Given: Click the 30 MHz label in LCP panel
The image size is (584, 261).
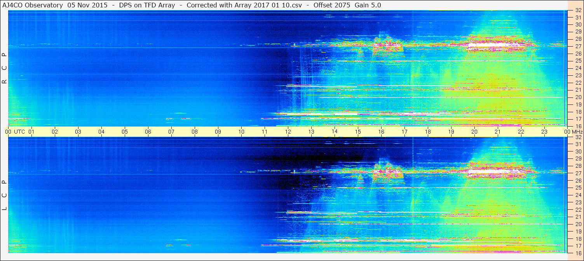Looking at the screenshot, I should [x=578, y=151].
